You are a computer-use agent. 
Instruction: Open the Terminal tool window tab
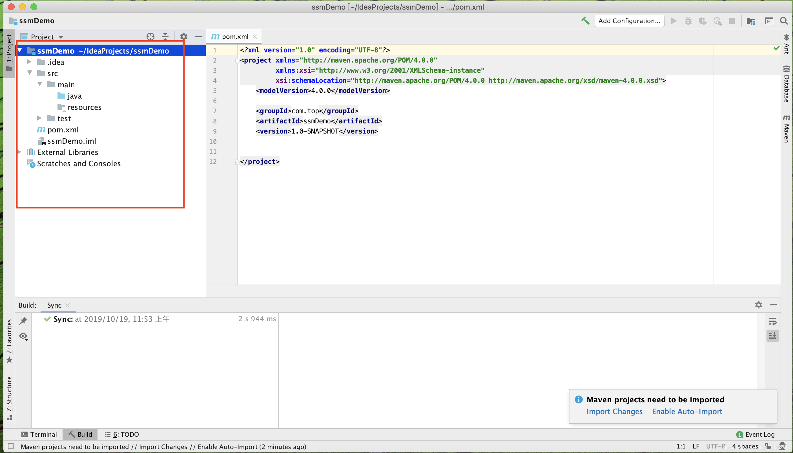coord(39,434)
